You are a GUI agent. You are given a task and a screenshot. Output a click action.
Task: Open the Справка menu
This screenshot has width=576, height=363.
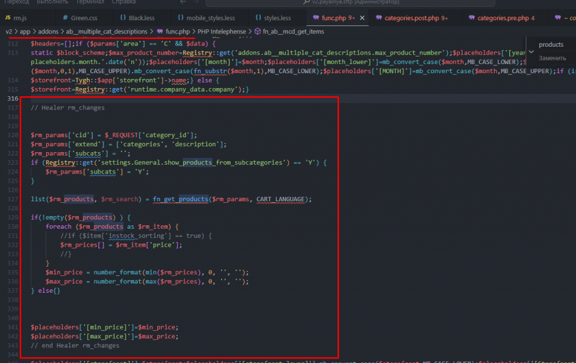124,2
